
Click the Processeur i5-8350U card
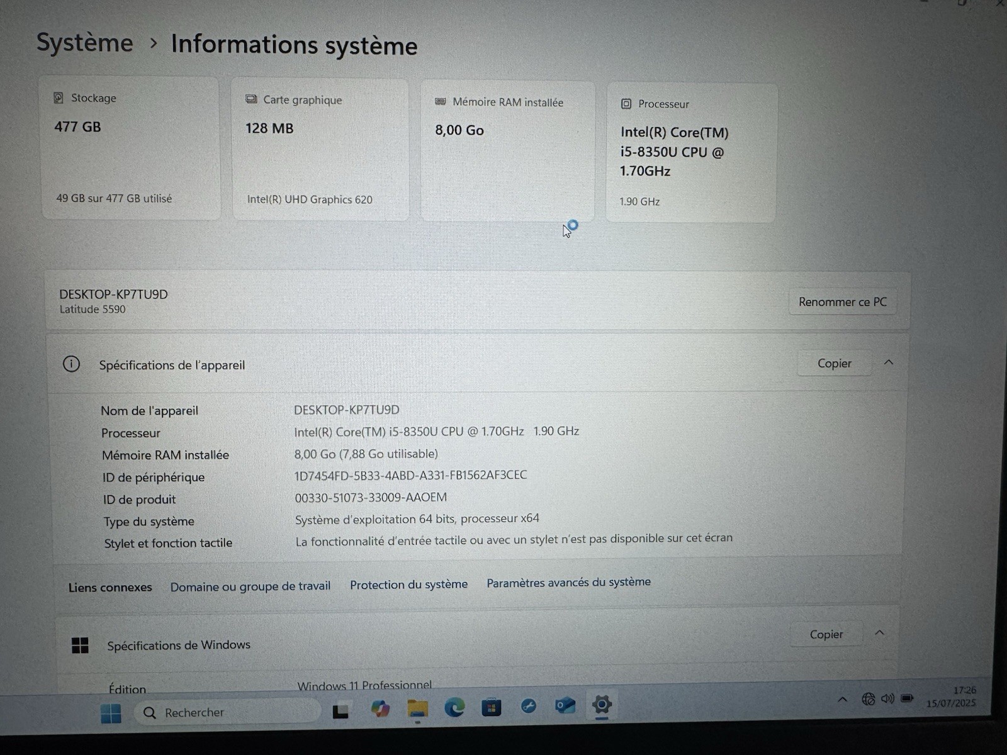click(691, 153)
